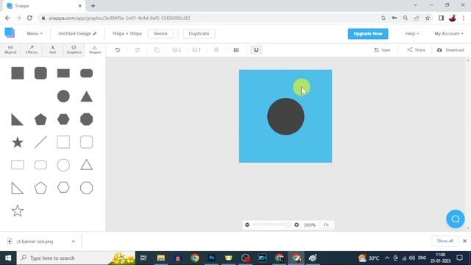
Task: Click the delete trash icon
Action: [216, 50]
